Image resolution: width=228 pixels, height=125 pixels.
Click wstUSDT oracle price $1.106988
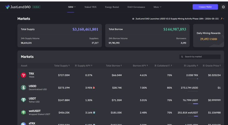[214, 113]
